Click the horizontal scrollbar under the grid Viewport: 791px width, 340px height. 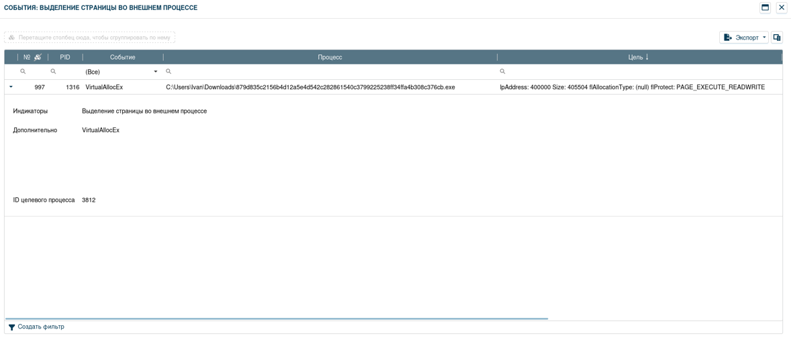pos(276,319)
